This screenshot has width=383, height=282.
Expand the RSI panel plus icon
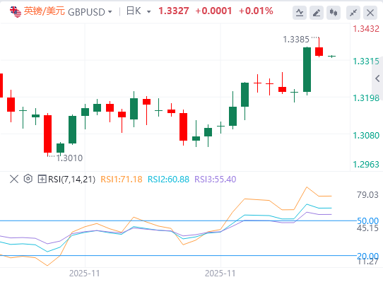tap(42, 179)
